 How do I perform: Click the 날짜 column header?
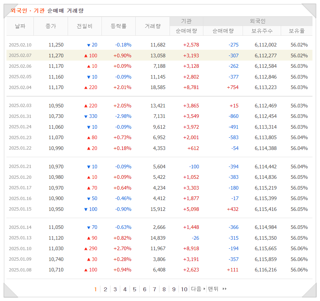20,26
